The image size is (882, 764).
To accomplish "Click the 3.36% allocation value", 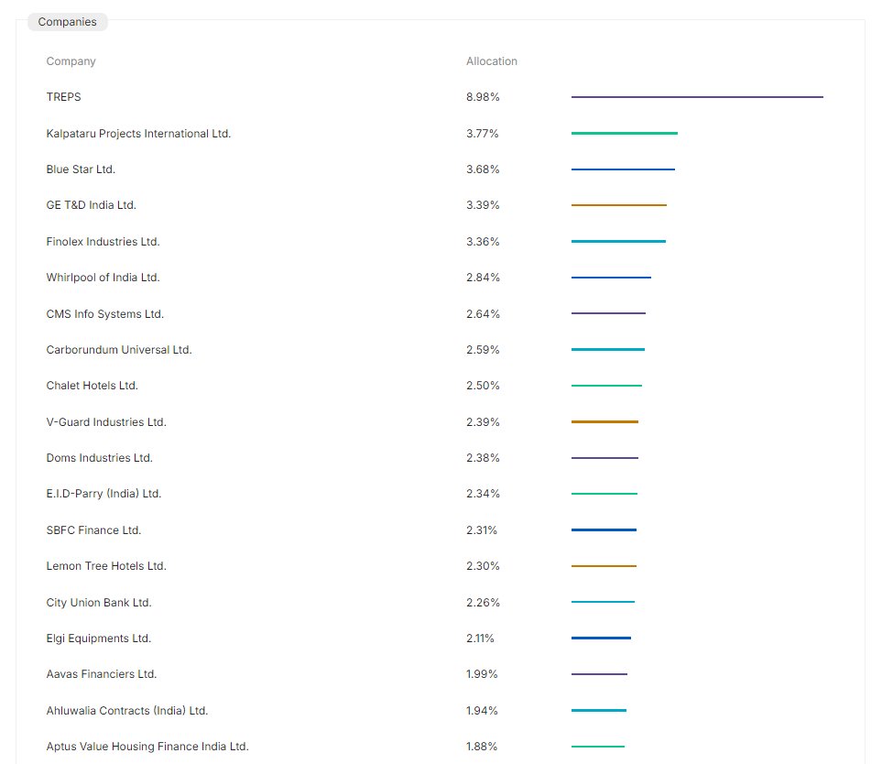I will pyautogui.click(x=483, y=241).
